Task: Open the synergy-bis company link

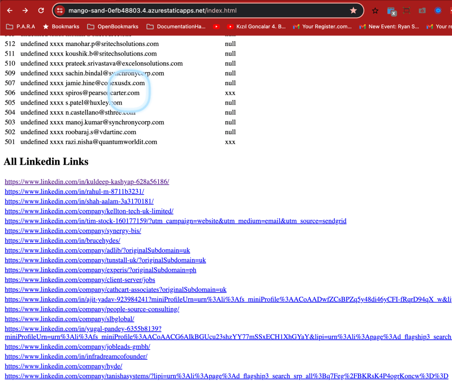Action: (x=72, y=231)
